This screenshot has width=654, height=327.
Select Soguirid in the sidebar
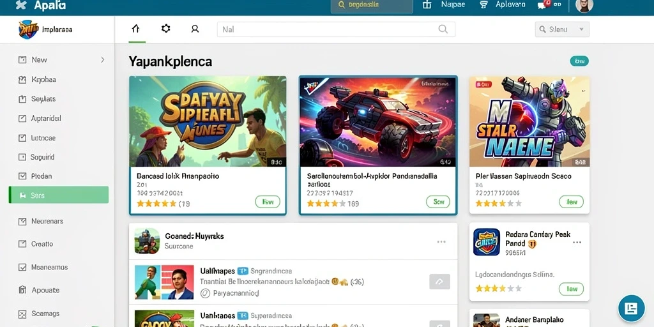[43, 157]
